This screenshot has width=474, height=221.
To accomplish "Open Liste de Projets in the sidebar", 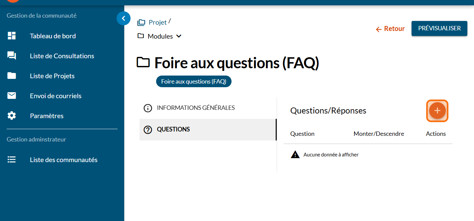I will pos(52,76).
